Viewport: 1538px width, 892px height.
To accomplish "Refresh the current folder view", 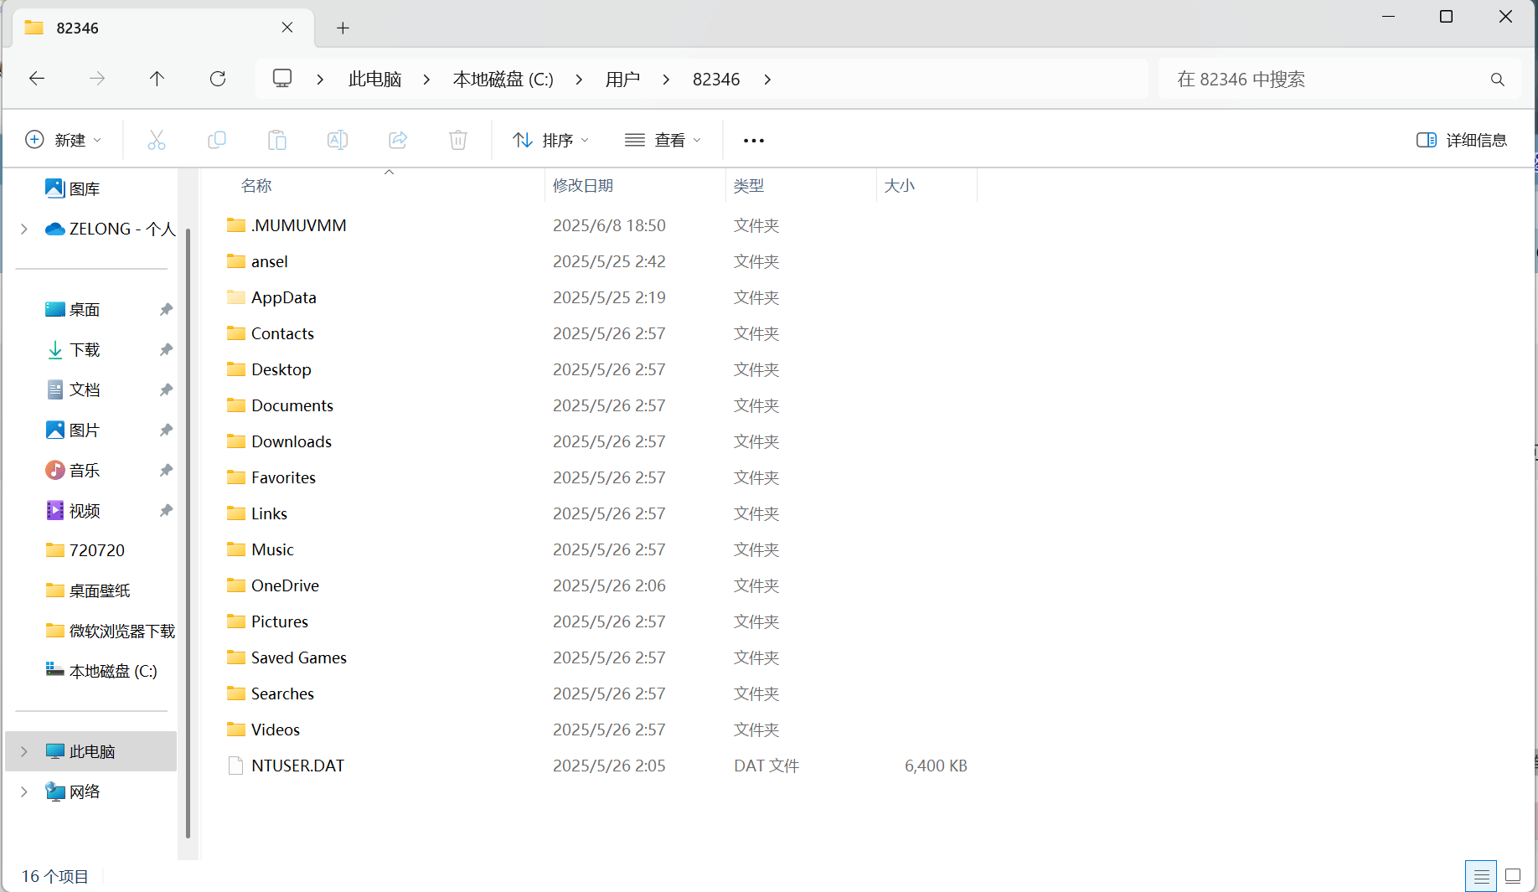I will tap(218, 79).
